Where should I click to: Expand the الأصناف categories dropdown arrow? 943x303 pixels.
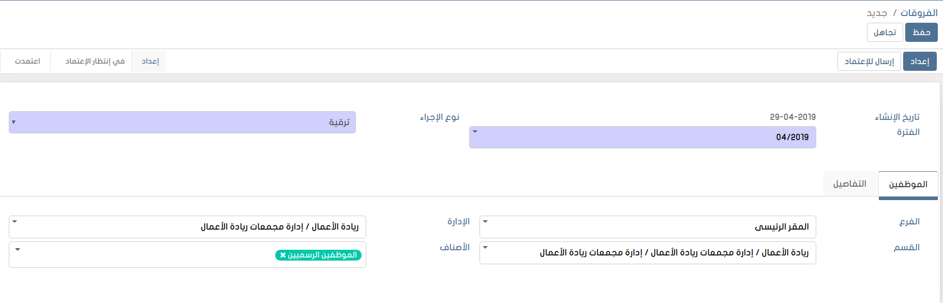(x=18, y=250)
